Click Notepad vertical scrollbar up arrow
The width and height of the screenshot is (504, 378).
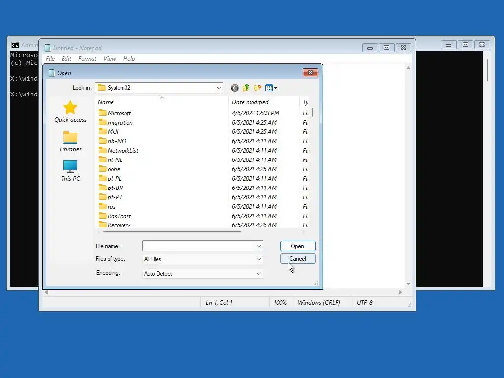click(408, 68)
